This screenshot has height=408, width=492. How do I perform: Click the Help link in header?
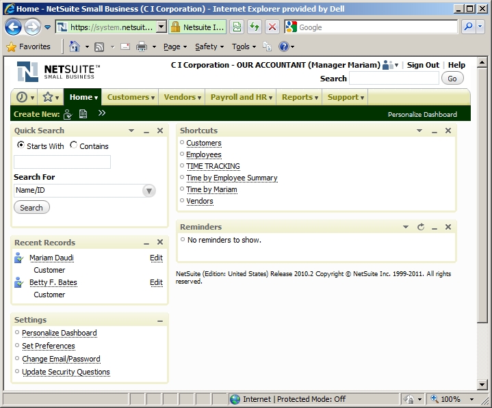point(456,65)
